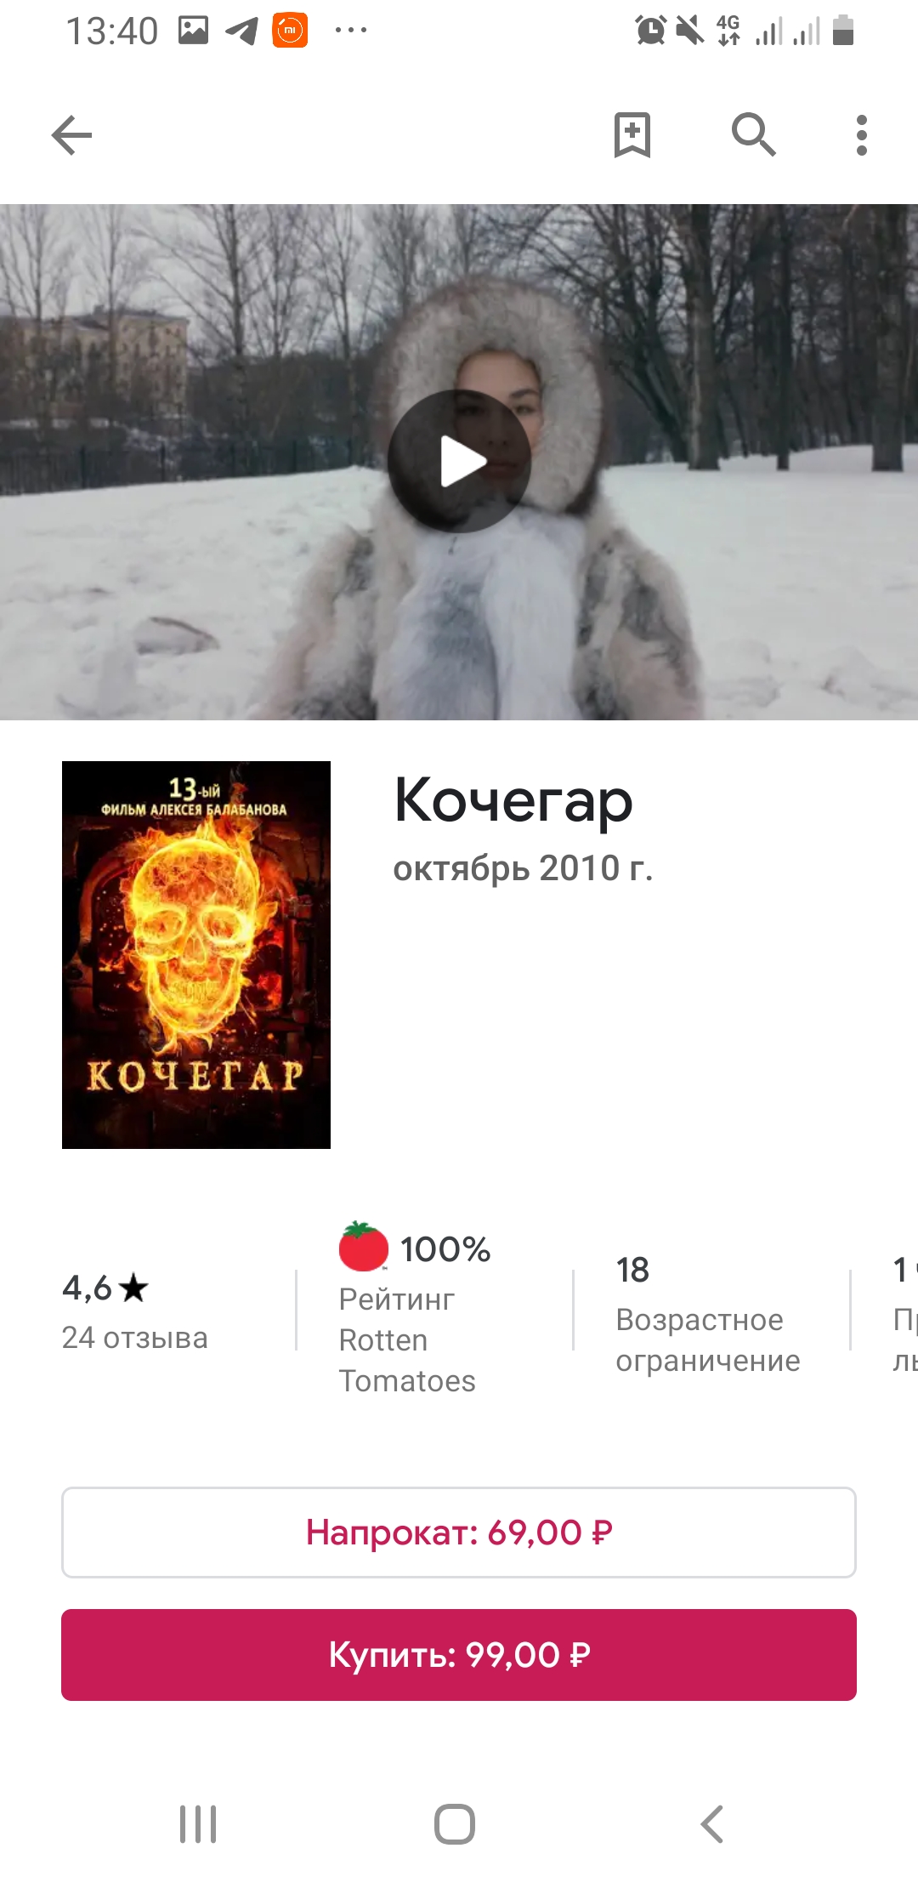Go back using the arrow icon
918x1888 pixels.
(x=71, y=135)
